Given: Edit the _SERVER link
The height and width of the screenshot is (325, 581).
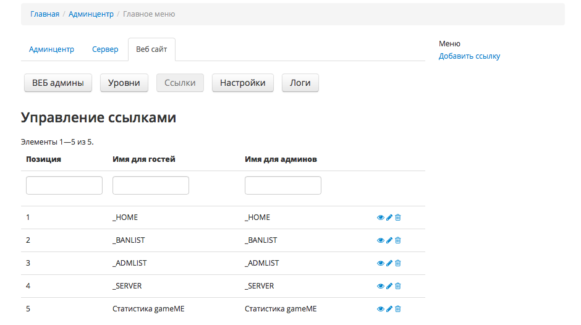Looking at the screenshot, I should 389,286.
